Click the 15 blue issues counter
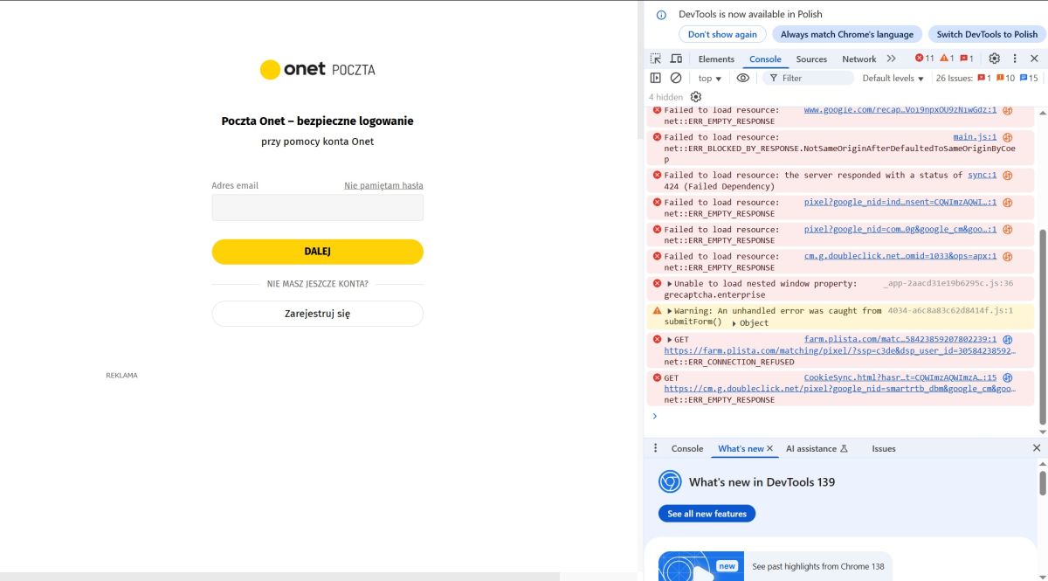This screenshot has height=581, width=1048. (x=1029, y=78)
